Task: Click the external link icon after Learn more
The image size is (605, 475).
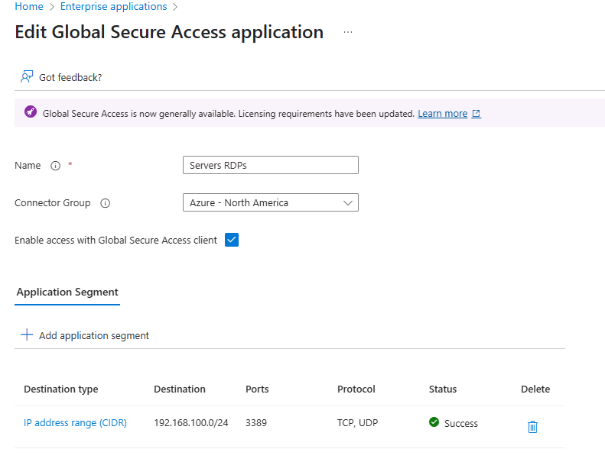Action: 477,114
